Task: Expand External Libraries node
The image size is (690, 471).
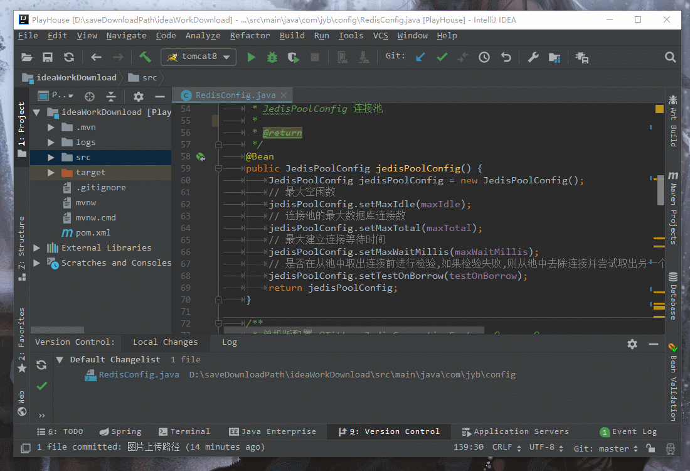Action: pyautogui.click(x=37, y=247)
